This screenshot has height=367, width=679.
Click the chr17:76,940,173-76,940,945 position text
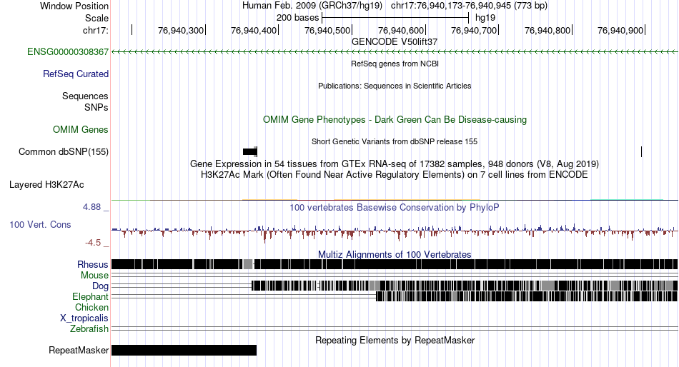(469, 6)
